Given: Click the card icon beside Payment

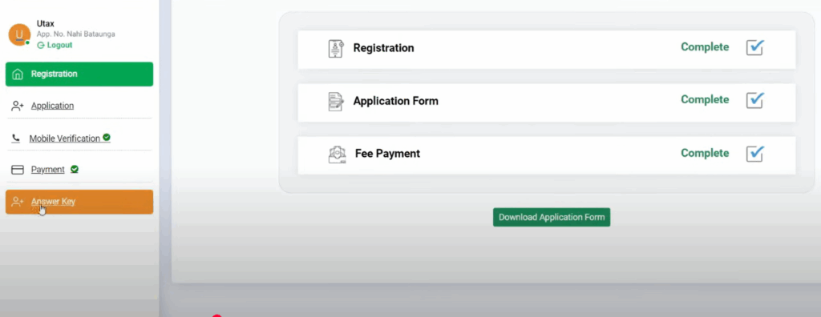Looking at the screenshot, I should tap(18, 170).
